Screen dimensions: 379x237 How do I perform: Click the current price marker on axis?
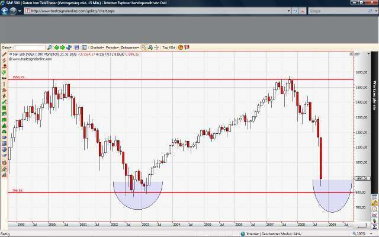pos(362,178)
